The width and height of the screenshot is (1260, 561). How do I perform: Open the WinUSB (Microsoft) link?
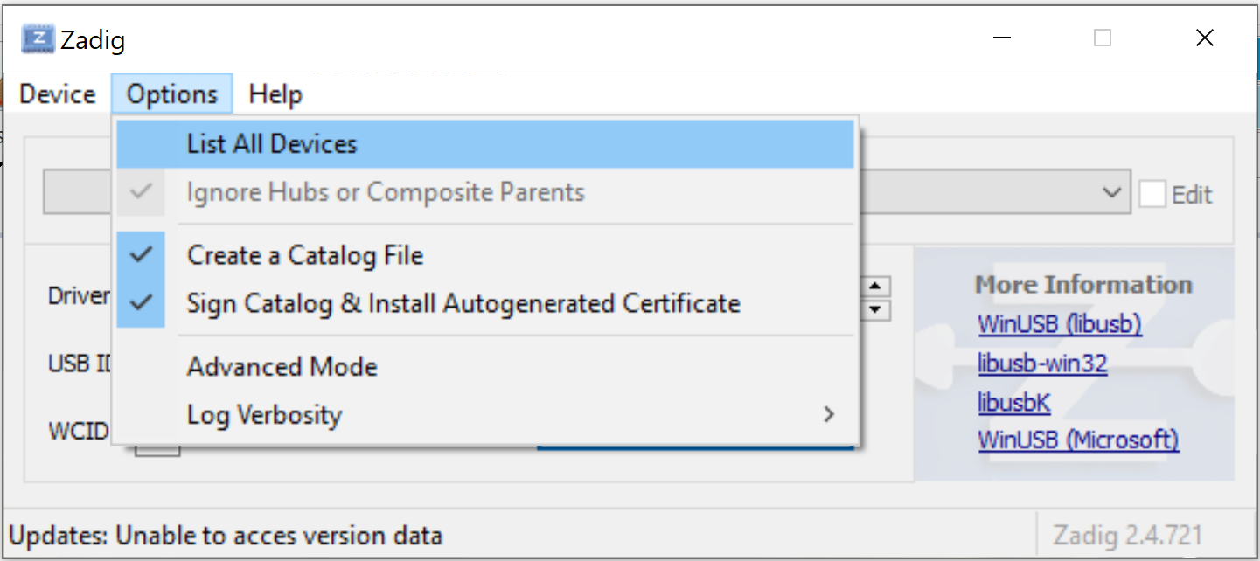tap(1078, 440)
